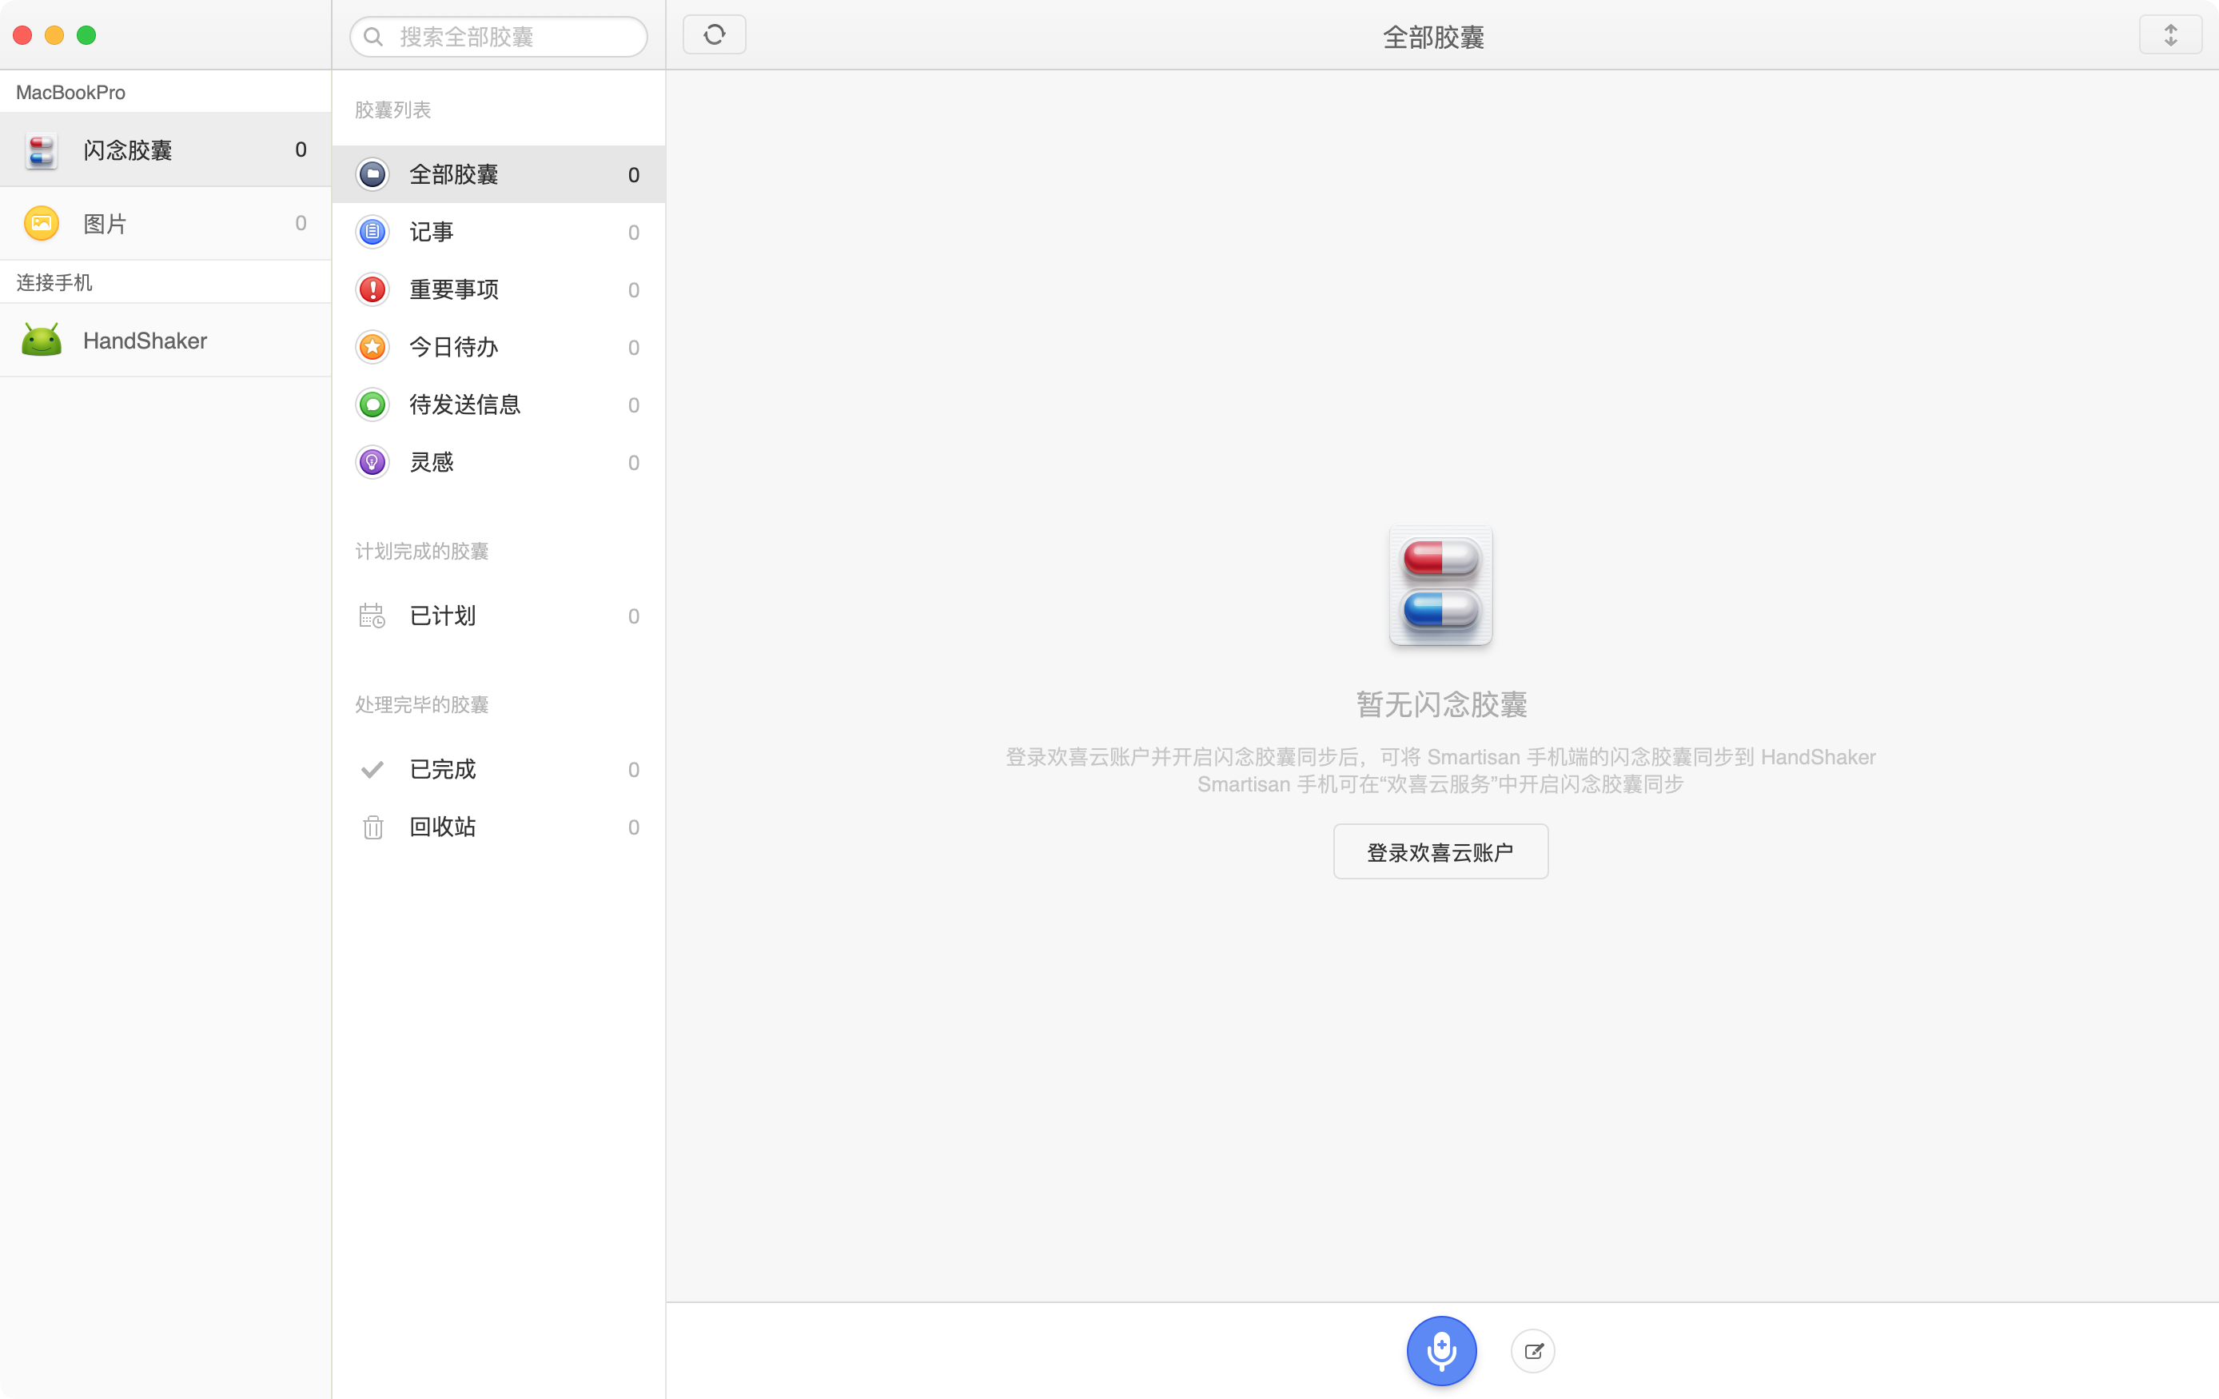Screen dimensions: 2219x1399
Task: Click the 登录欢喜云账户 button
Action: (x=1440, y=851)
